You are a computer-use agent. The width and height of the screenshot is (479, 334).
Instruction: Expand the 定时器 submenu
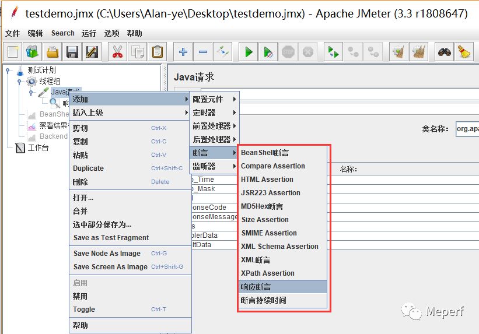[x=214, y=112]
